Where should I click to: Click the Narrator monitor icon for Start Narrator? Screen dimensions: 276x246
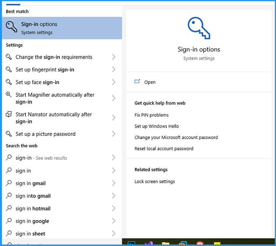tap(9, 114)
